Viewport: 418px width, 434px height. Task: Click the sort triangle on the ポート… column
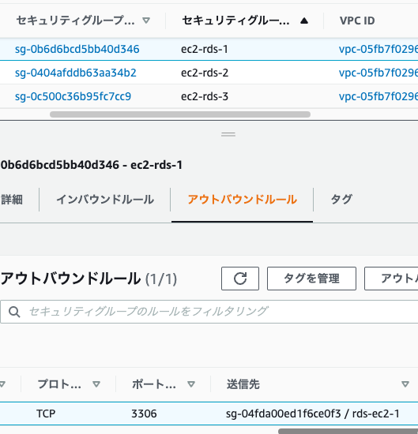191,384
